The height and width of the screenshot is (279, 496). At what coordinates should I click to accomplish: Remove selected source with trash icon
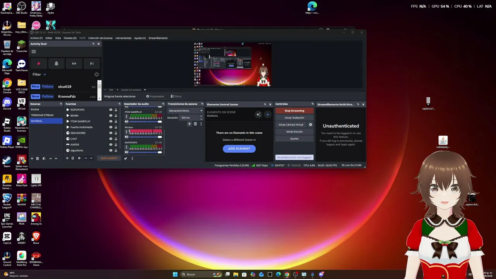[x=72, y=158]
